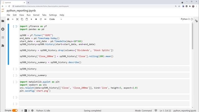Click the python_reporting.ipynb notebook title

(x=21, y=11)
